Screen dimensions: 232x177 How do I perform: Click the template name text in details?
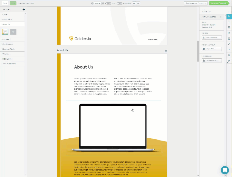click(208, 26)
